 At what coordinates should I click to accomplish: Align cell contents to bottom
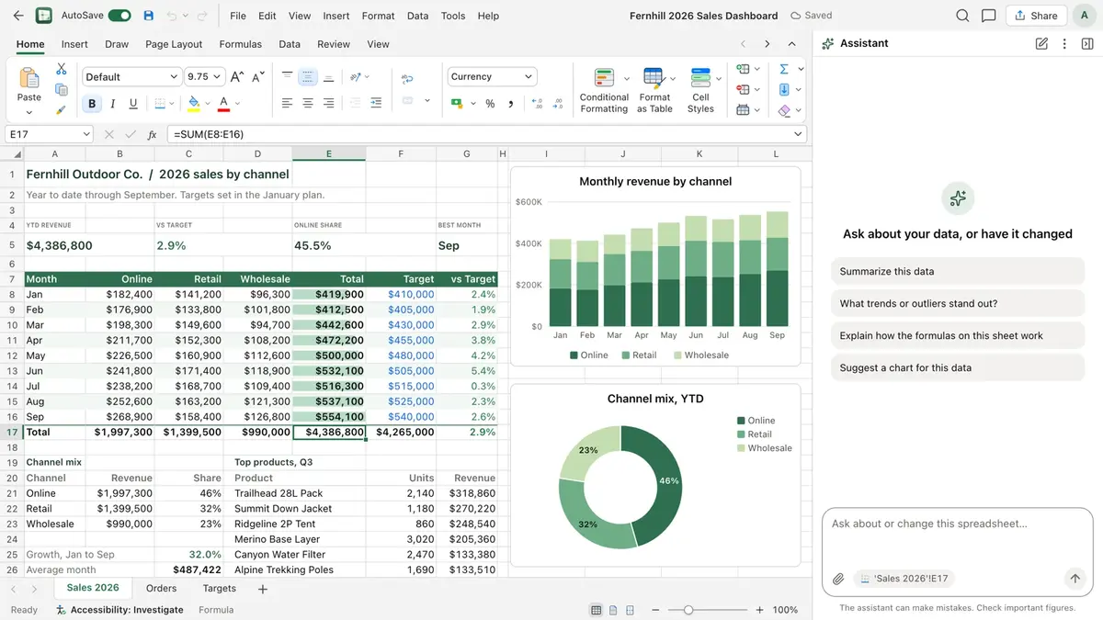329,77
